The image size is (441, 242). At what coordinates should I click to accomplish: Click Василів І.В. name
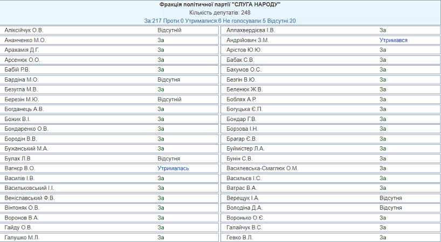point(19,179)
